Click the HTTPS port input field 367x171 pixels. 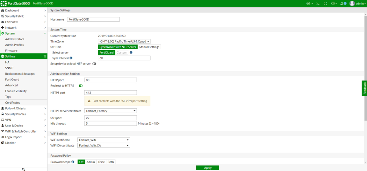pos(111,93)
